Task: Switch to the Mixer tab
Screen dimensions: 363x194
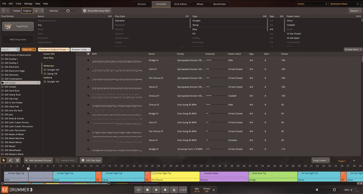Action: (x=200, y=4)
